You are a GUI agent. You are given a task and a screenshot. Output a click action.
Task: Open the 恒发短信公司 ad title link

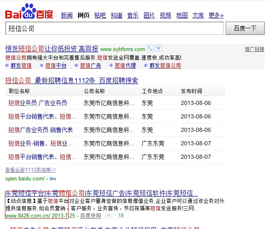(x=51, y=49)
